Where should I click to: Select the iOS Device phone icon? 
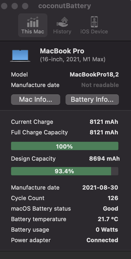coord(94,22)
